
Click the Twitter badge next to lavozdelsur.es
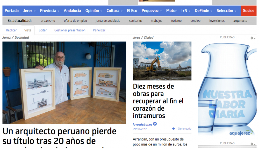point(155,124)
